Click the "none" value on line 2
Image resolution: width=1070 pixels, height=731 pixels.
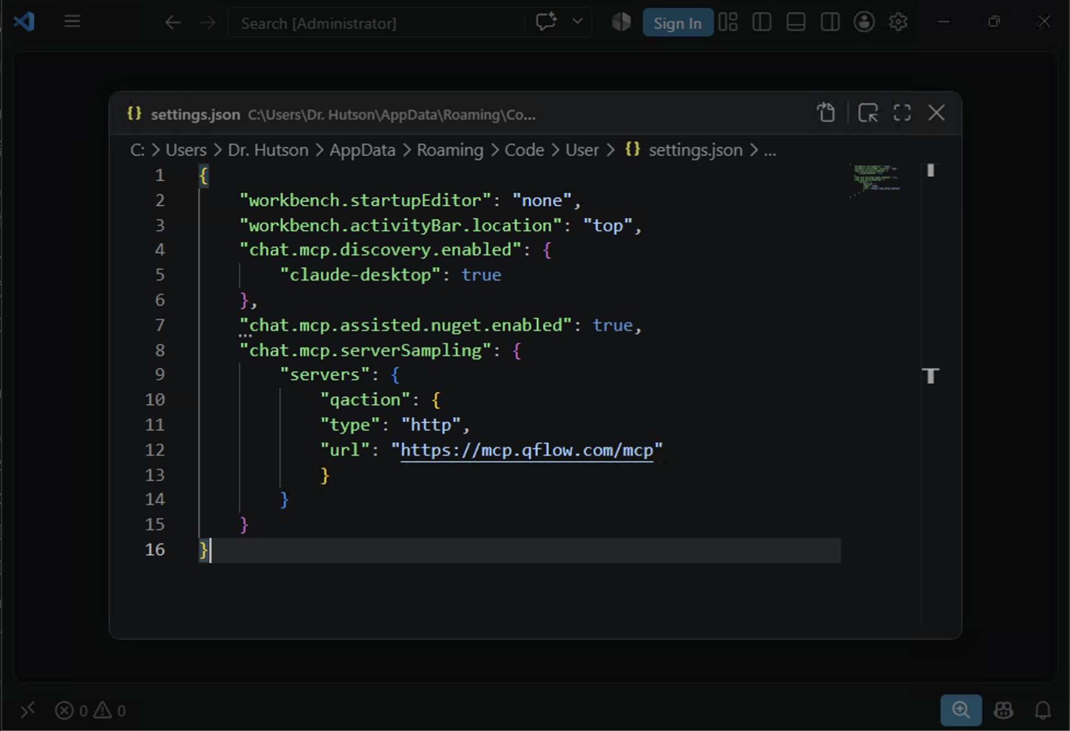542,201
